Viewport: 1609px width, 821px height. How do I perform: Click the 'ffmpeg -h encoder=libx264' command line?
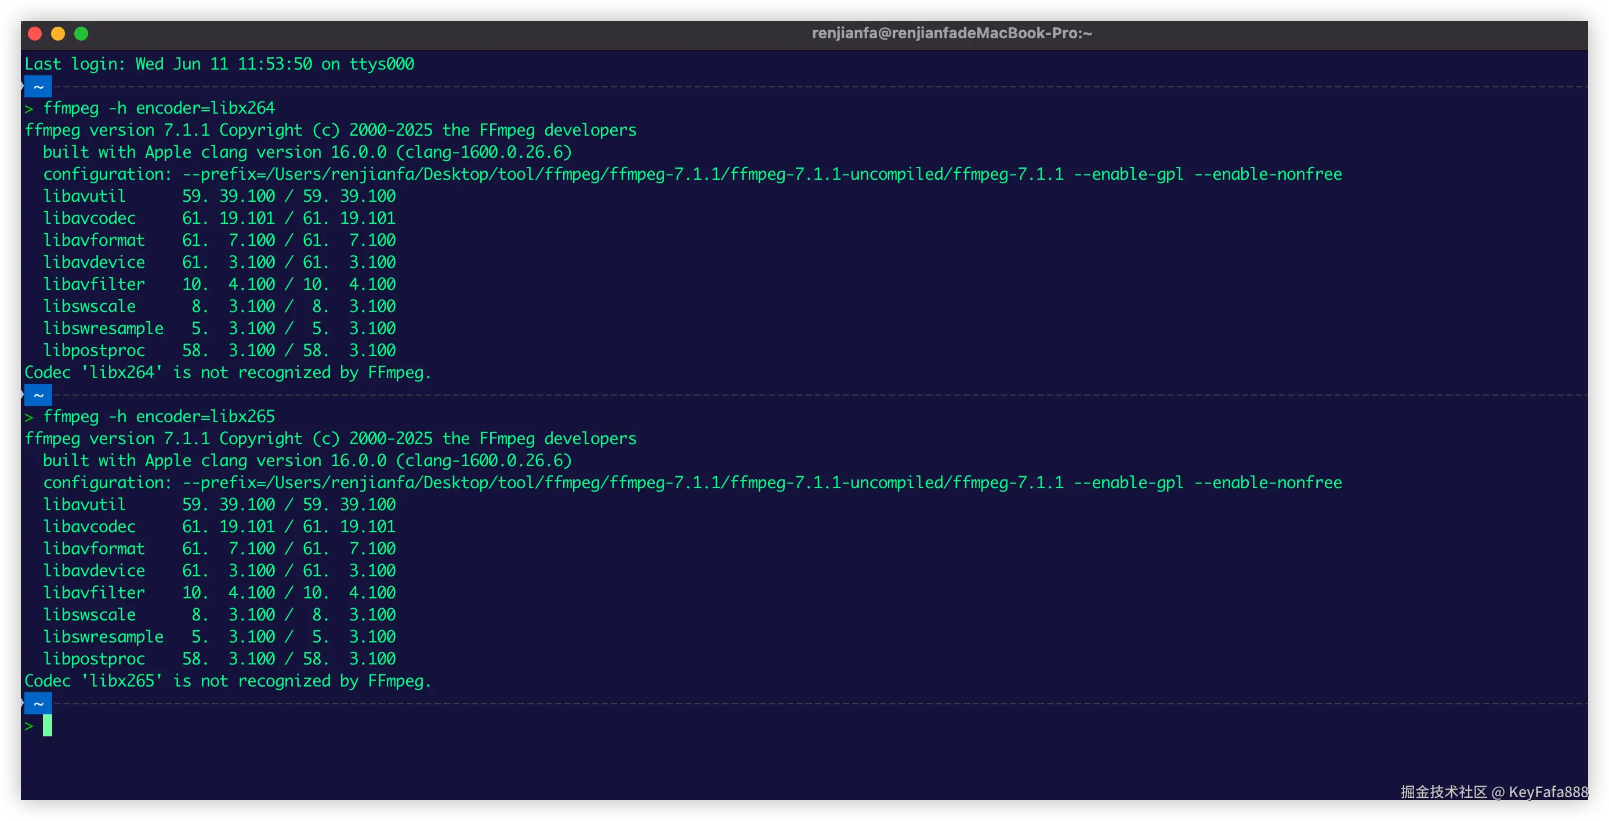(159, 108)
